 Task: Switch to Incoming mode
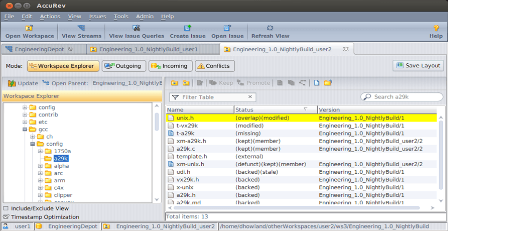[171, 66]
